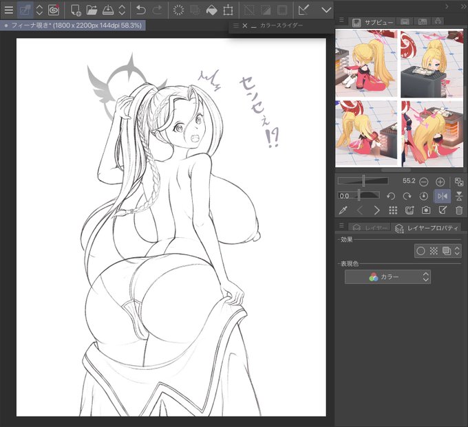The width and height of the screenshot is (468, 427).
Task: Reset Sub View rotation
Action: (x=423, y=196)
